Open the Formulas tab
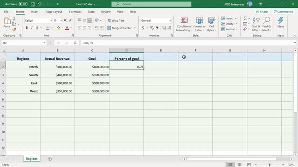Viewport: 298px width, 167px height. [x=75, y=12]
